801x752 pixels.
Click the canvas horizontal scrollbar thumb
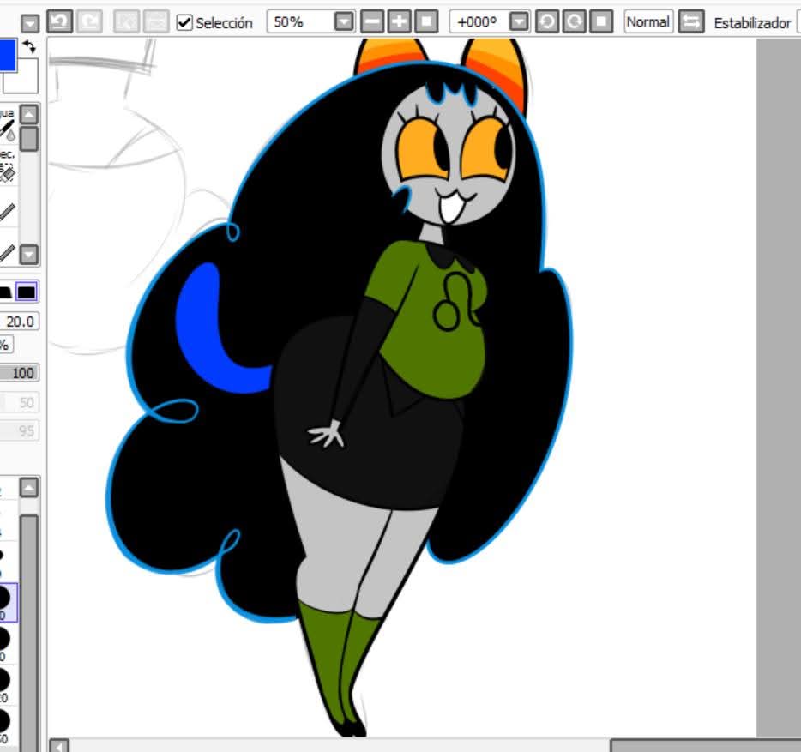coord(706,745)
